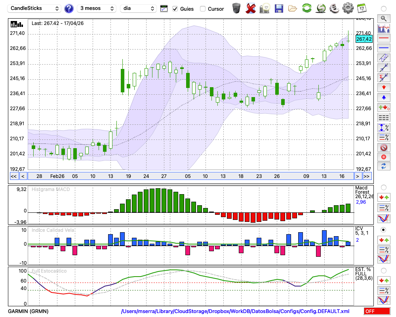
Task: Open the CandleSticks chart type dropdown
Action: point(34,8)
